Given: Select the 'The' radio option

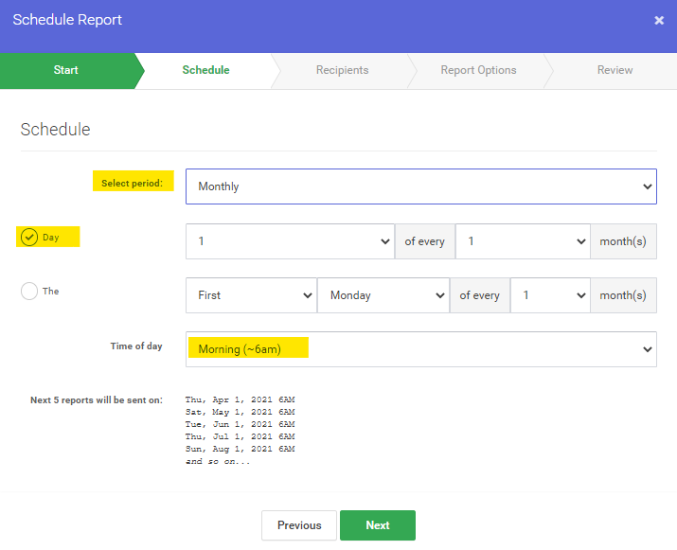Looking at the screenshot, I should point(29,291).
